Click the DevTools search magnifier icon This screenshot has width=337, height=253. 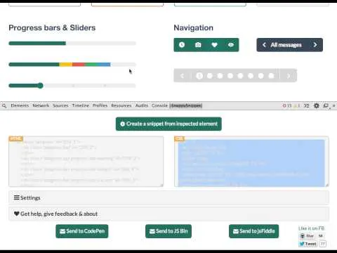(4, 105)
